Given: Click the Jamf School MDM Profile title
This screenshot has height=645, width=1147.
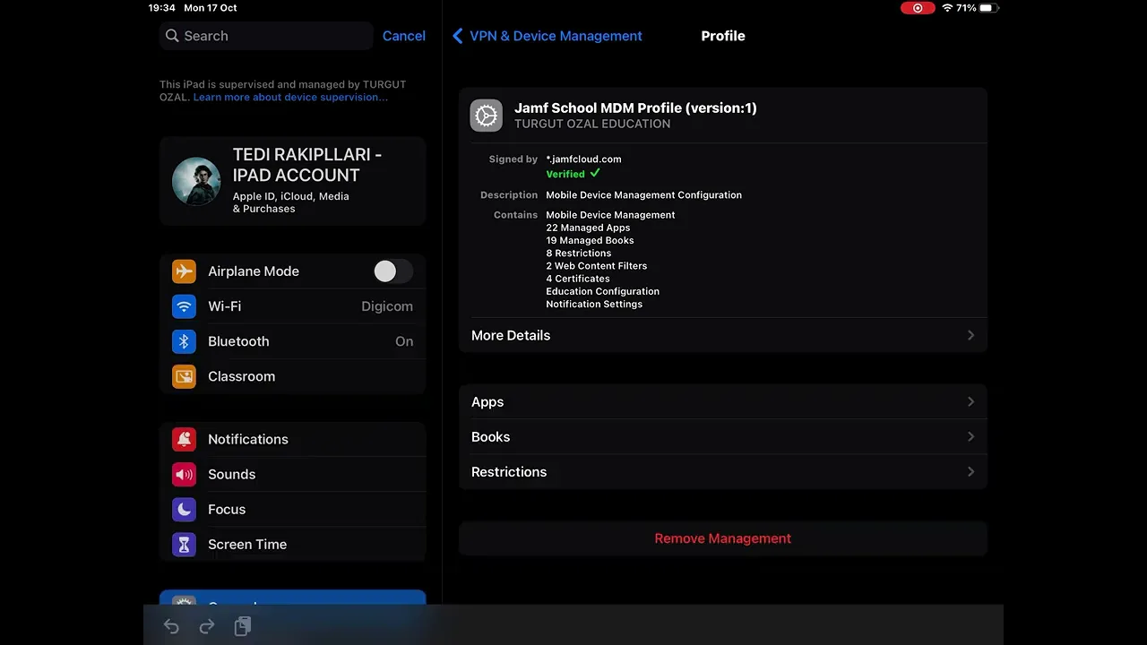Looking at the screenshot, I should 635,107.
